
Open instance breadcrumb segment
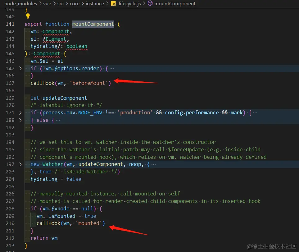click(95, 4)
